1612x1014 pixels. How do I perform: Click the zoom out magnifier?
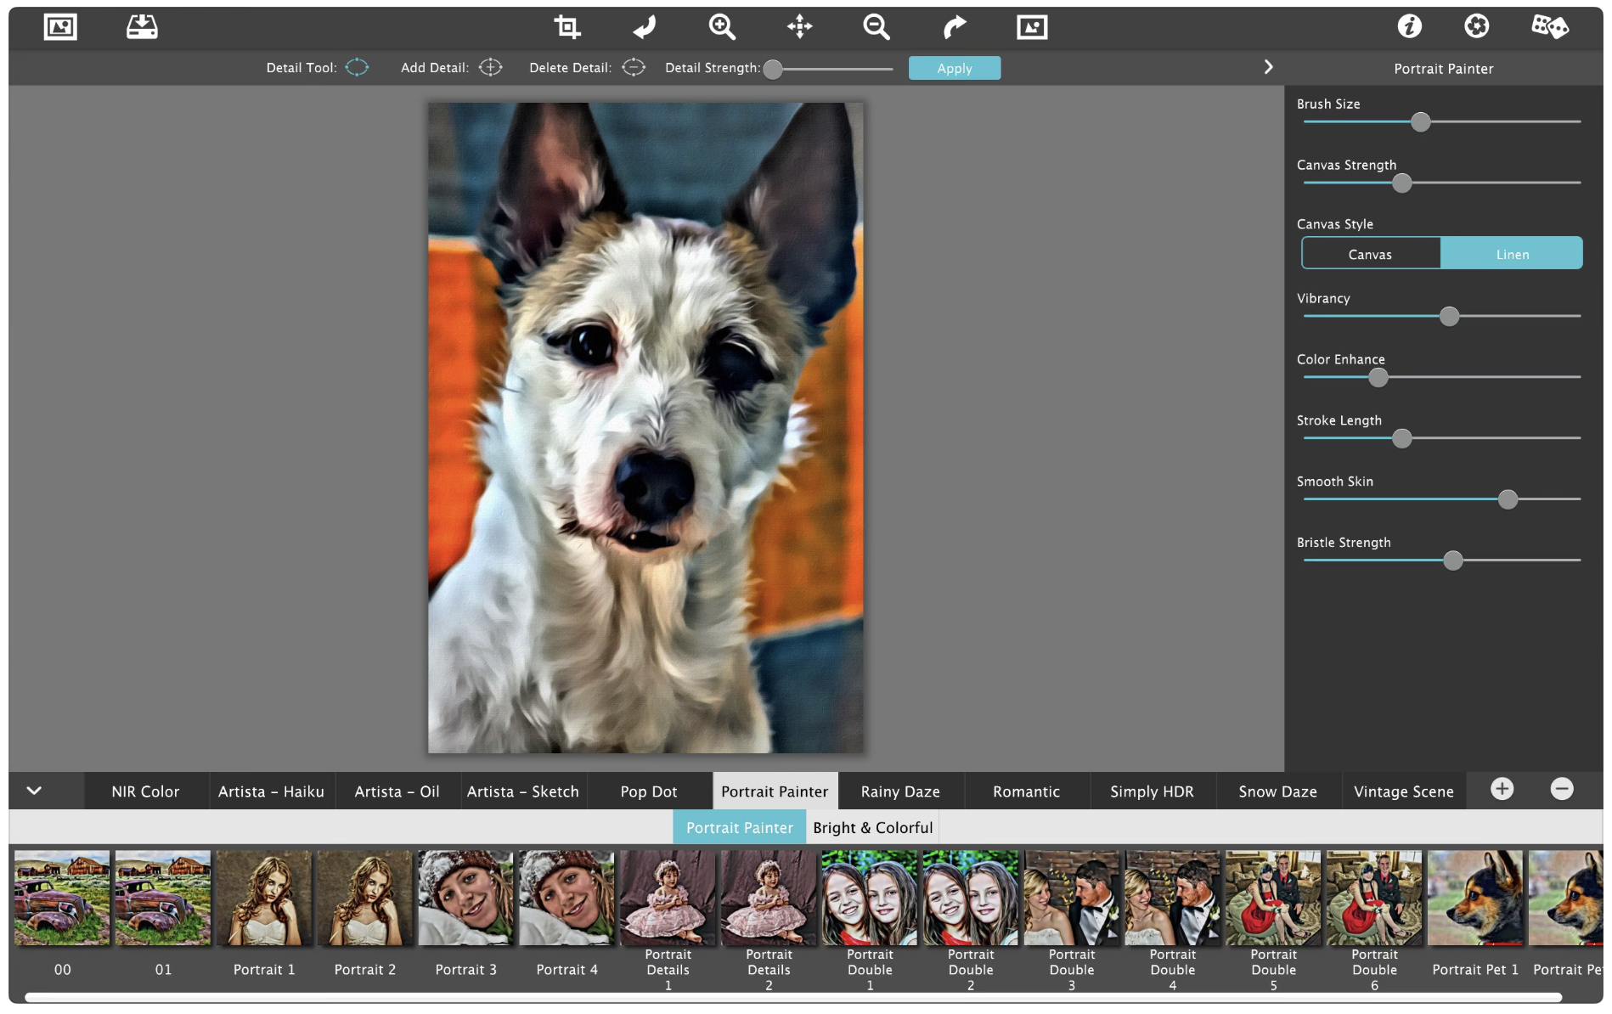coord(876,27)
